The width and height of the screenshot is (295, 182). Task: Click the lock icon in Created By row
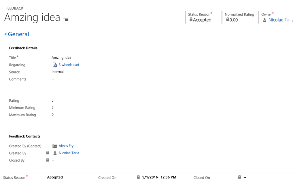click(48, 153)
